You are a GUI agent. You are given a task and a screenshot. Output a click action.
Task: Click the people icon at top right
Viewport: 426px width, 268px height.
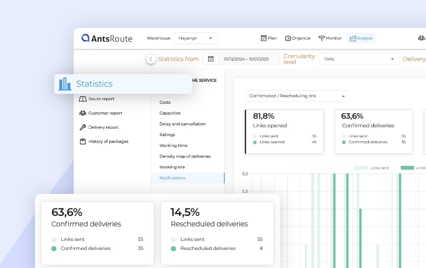421,38
